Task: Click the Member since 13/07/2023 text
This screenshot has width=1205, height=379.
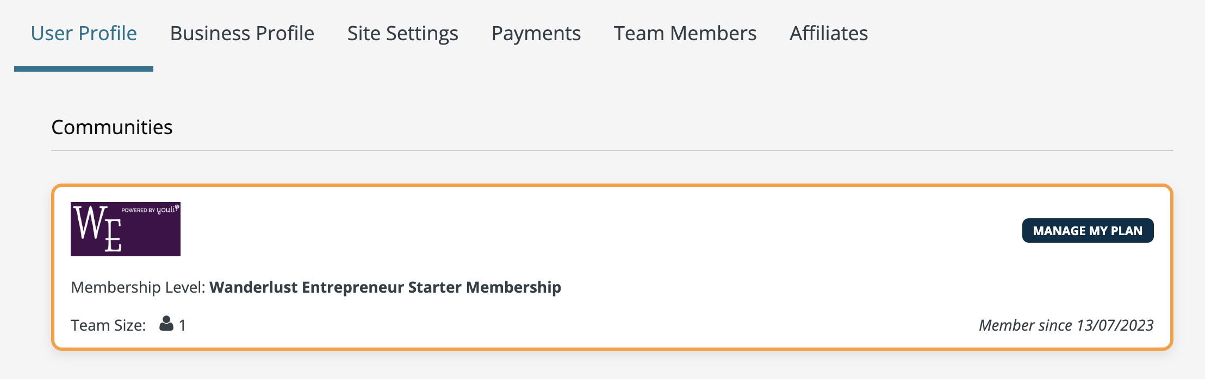Action: click(x=1066, y=325)
